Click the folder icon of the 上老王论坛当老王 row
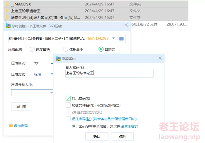This screenshot has width=205, height=143. click(x=7, y=11)
